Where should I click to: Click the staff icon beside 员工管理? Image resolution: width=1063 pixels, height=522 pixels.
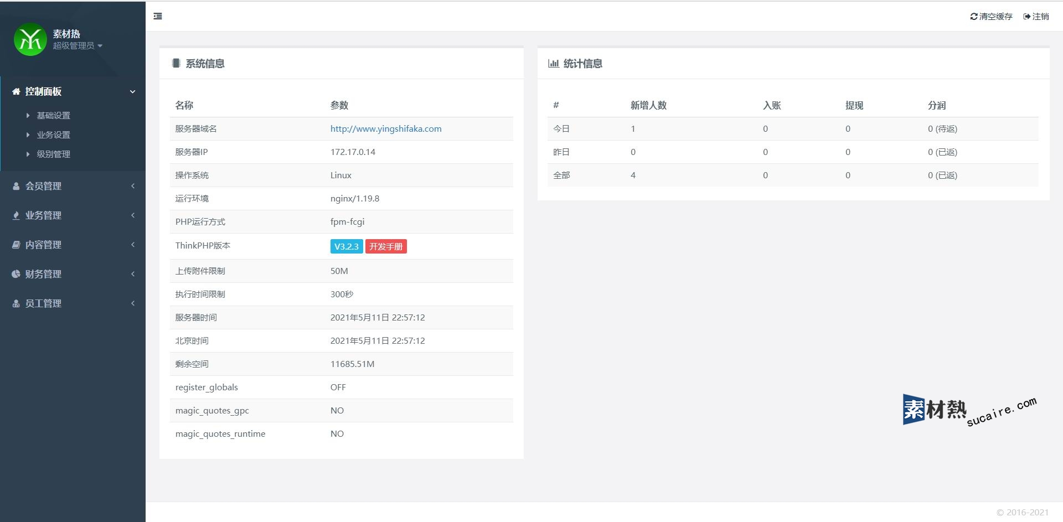point(16,303)
